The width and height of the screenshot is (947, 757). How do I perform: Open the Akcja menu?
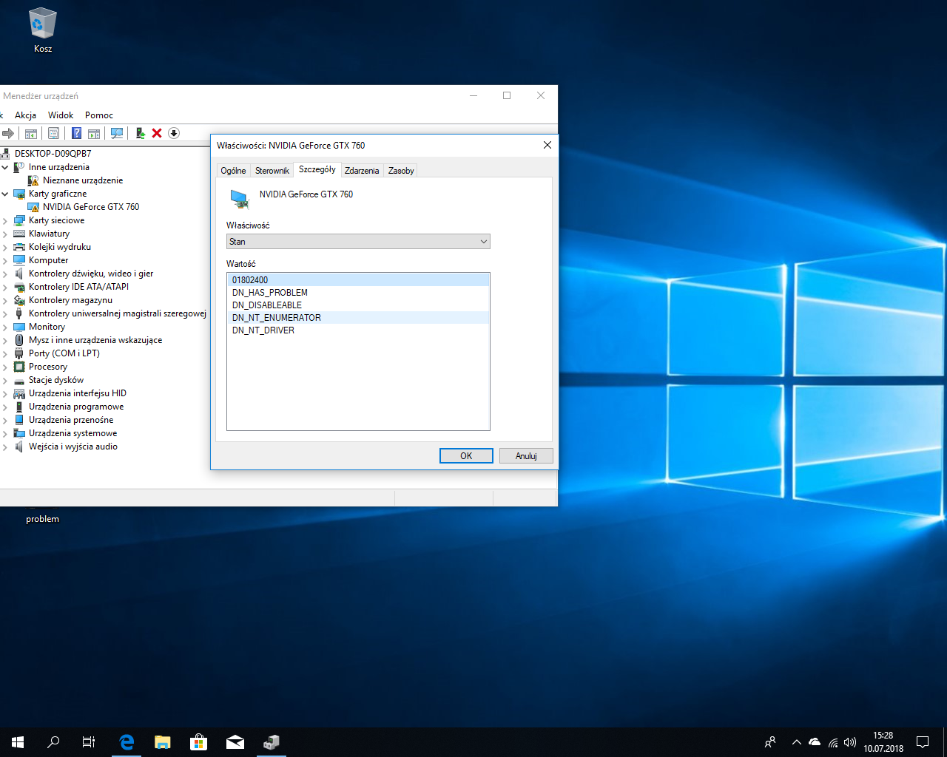(25, 115)
